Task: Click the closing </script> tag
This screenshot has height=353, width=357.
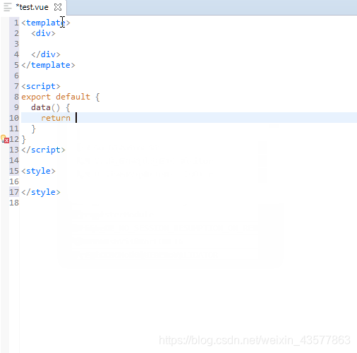Action: pos(43,150)
